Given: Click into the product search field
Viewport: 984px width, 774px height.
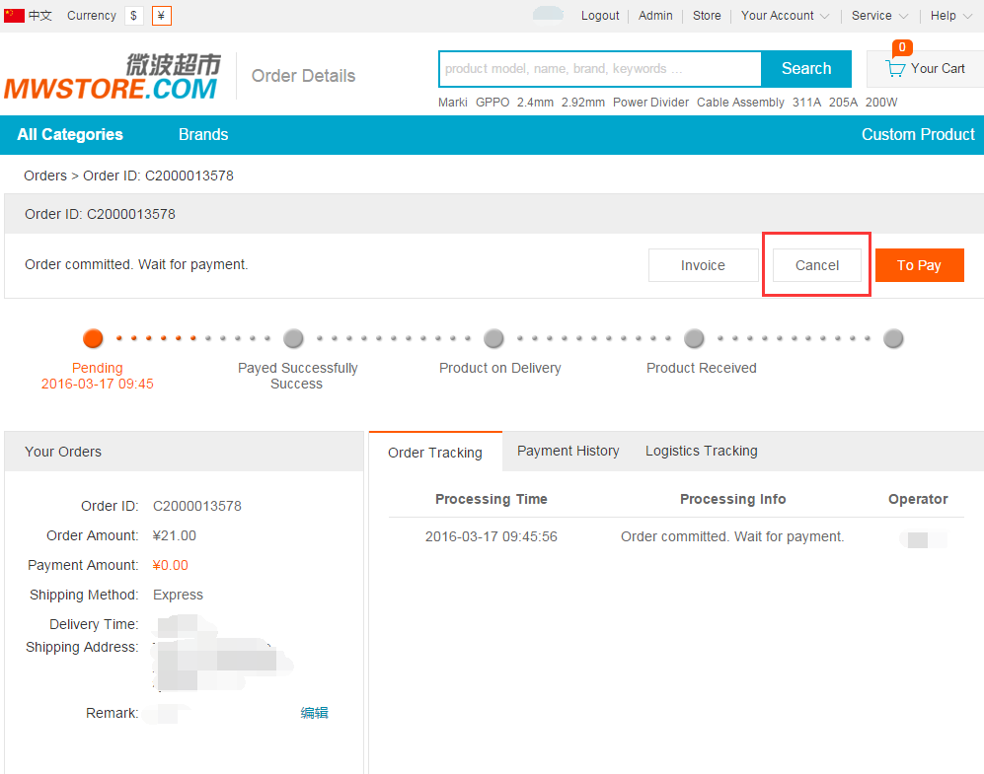Looking at the screenshot, I should pyautogui.click(x=599, y=69).
